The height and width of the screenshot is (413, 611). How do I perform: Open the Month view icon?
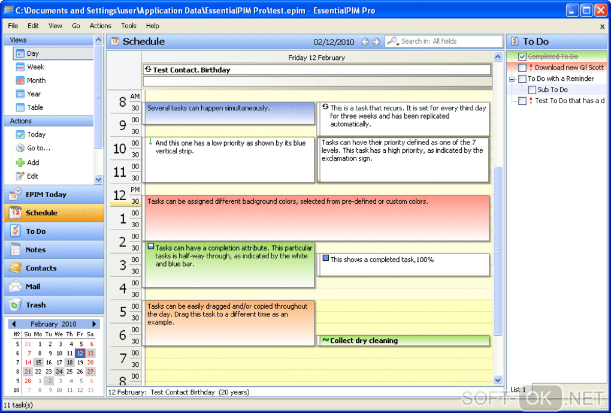pos(20,80)
